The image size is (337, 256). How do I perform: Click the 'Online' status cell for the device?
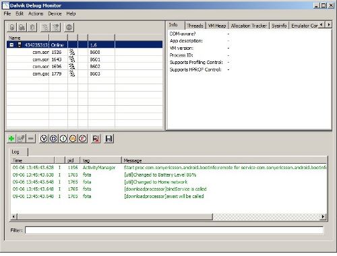(x=57, y=45)
